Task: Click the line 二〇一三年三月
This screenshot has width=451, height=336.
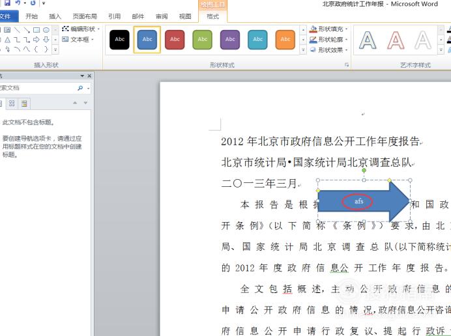Action: (259, 184)
